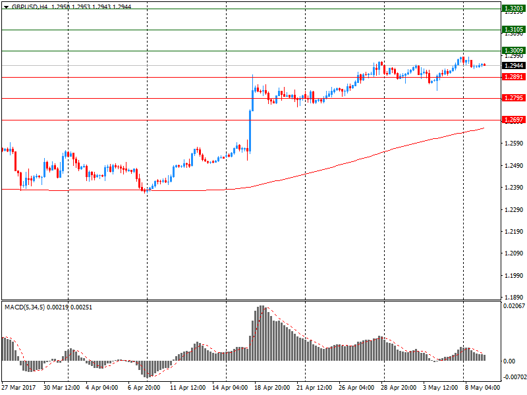Click the MACD zero level 0.00 label
527x395 pixels.
[x=509, y=361]
